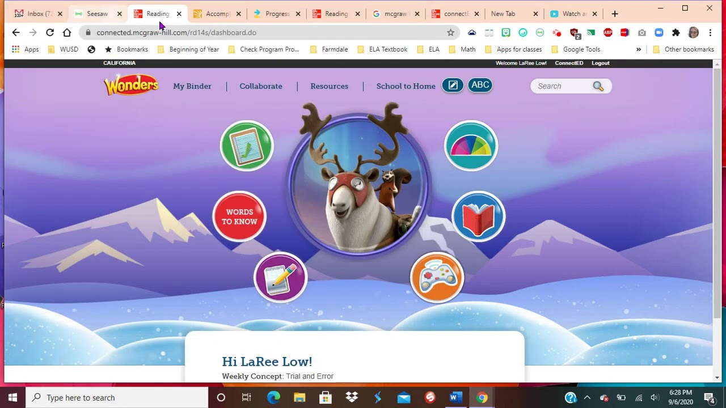Open the Resources menu
726x408 pixels.
tap(329, 86)
